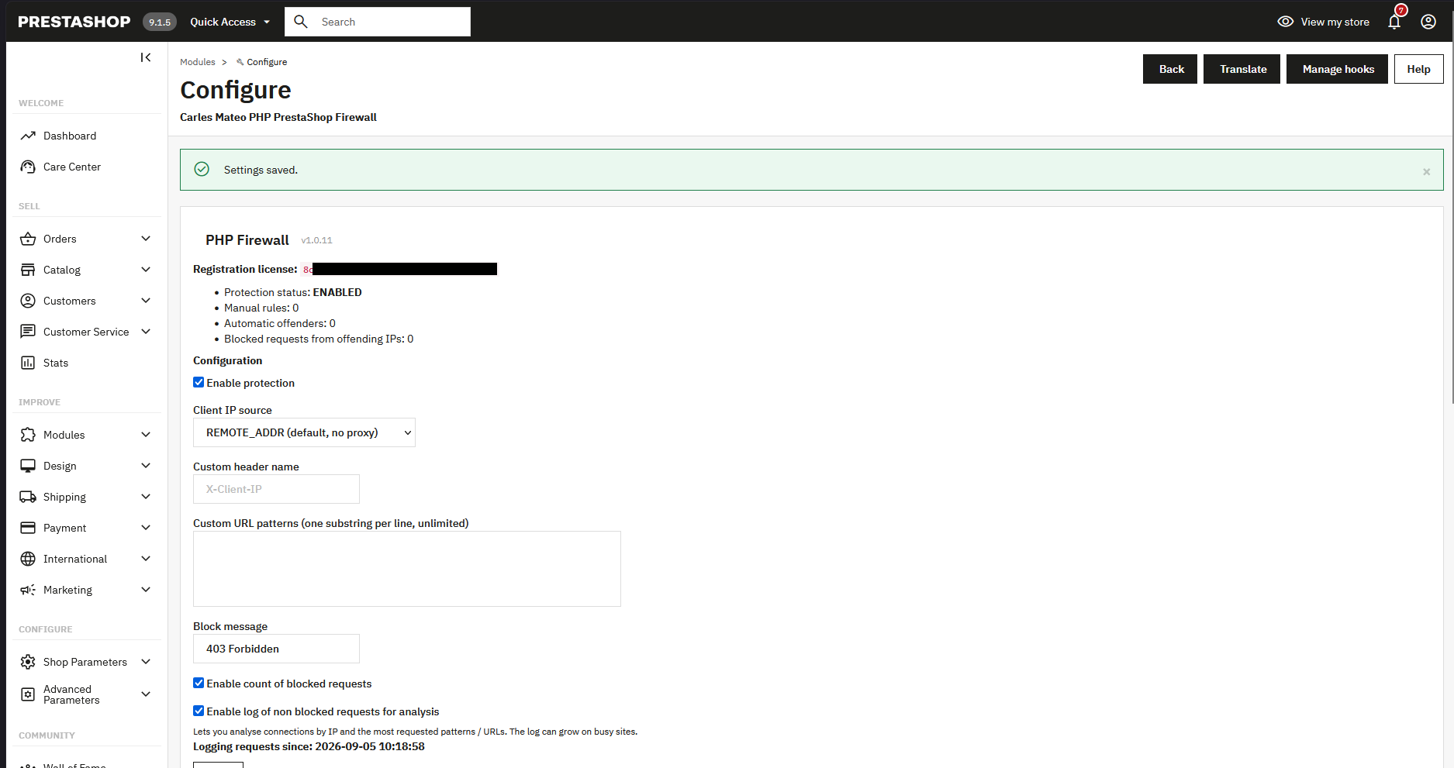Screen dimensions: 1454x768
Task: Toggle Enable count of blocked requests
Action: pos(199,683)
